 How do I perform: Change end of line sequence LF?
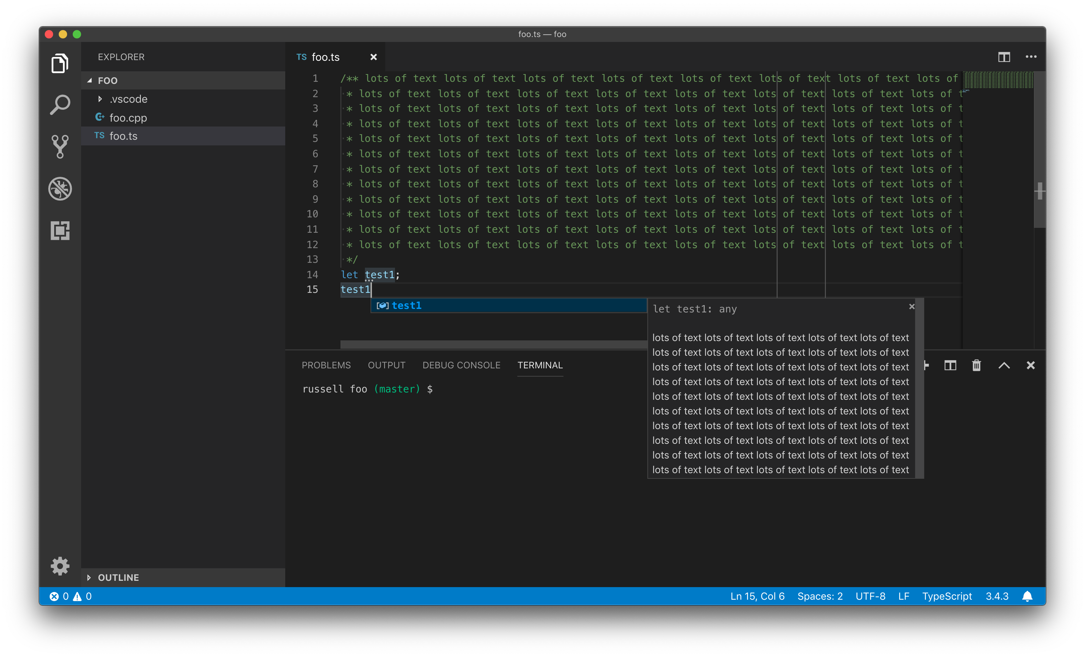(903, 596)
